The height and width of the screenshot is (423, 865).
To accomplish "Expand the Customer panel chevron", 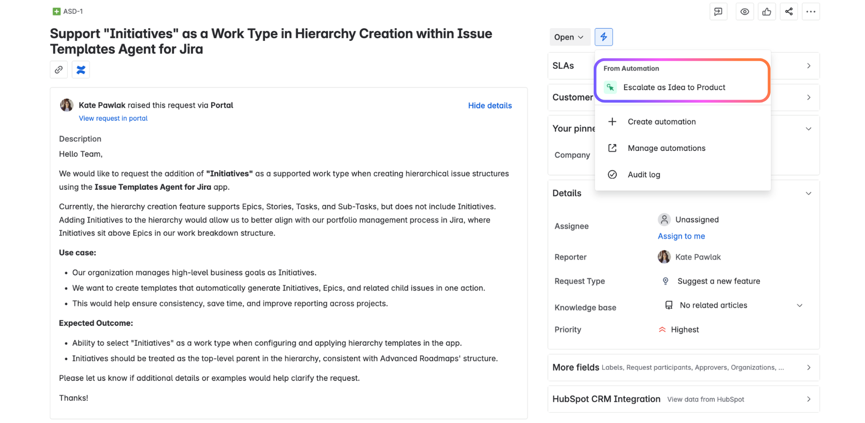I will pos(809,97).
